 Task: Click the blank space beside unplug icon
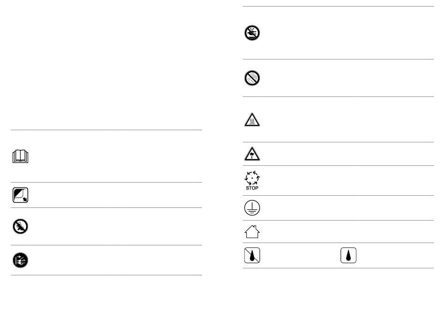116,260
